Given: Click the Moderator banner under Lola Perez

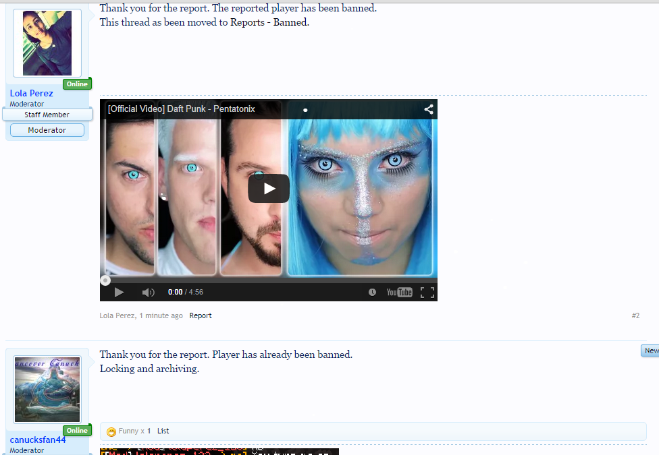Looking at the screenshot, I should [x=47, y=130].
